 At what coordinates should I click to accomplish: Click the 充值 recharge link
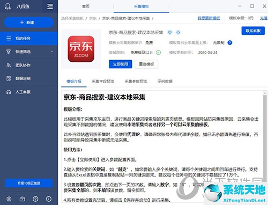(264, 18)
